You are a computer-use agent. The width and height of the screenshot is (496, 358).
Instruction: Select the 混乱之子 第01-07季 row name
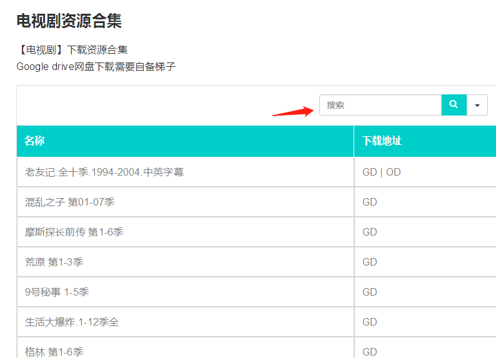69,202
